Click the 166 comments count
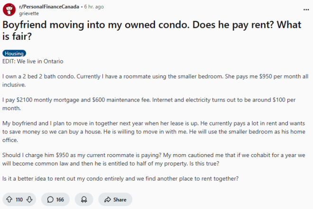Viewport: 313px width, 209px height. (x=60, y=200)
